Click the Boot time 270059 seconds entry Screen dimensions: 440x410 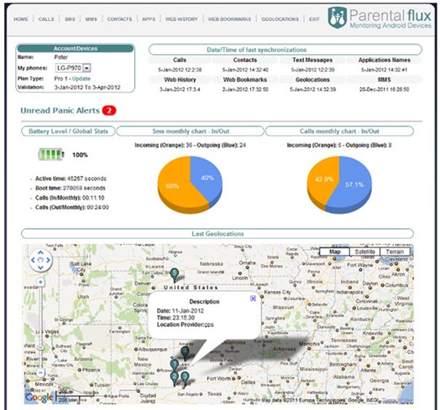71,188
